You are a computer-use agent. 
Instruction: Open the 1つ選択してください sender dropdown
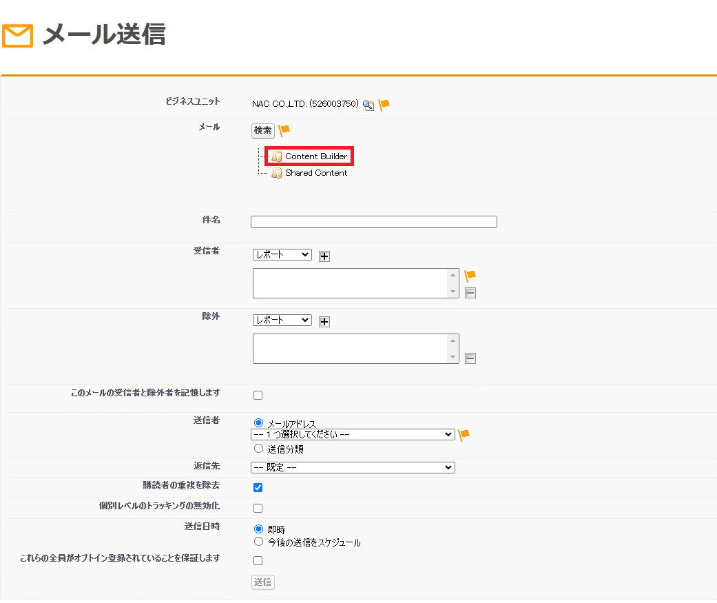(353, 435)
